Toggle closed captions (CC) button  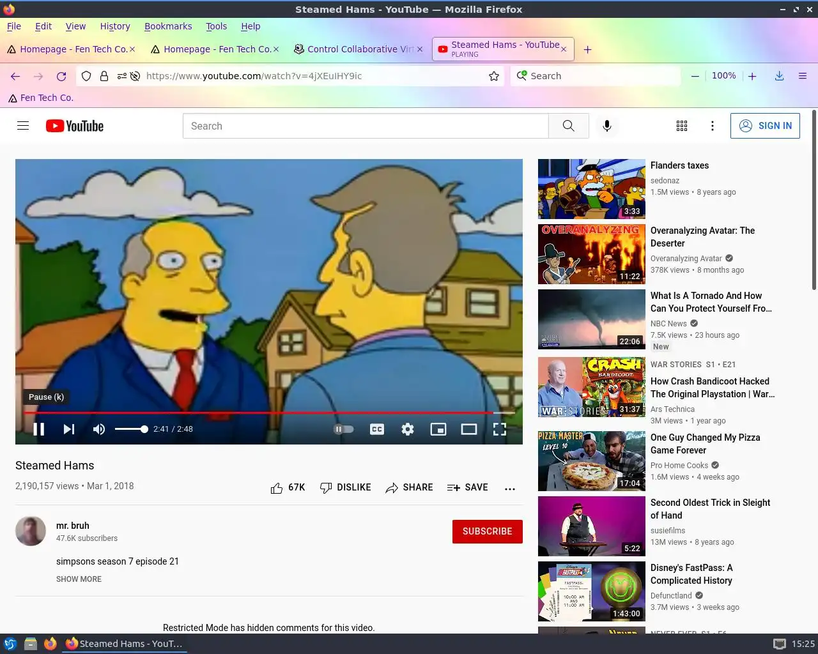click(x=377, y=429)
